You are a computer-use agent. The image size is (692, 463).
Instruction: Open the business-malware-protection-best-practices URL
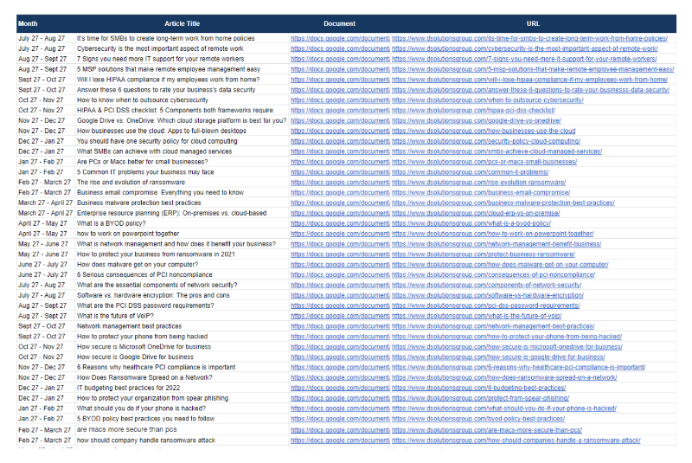pos(503,203)
